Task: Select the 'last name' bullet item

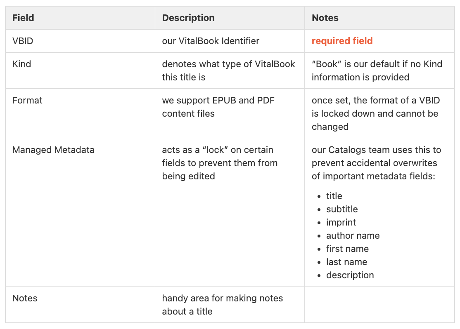Action: (x=346, y=262)
